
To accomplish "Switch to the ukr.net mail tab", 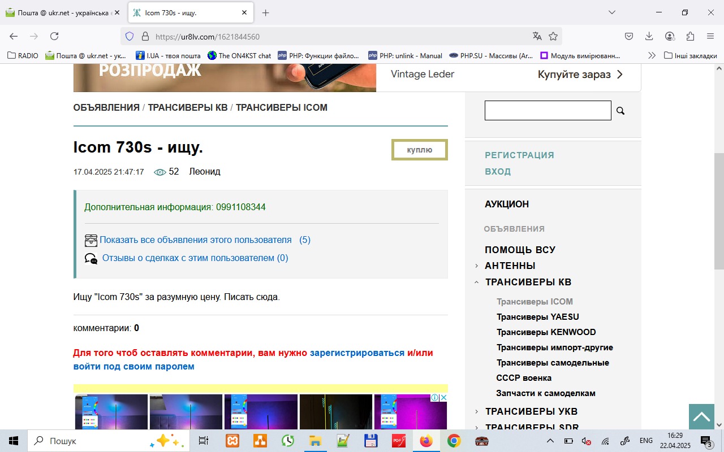I will click(x=62, y=13).
